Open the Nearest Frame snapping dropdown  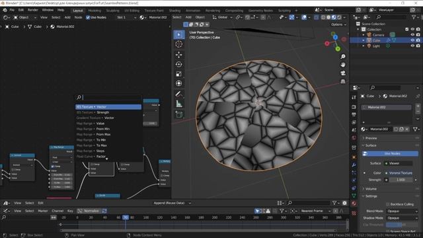click(315, 211)
